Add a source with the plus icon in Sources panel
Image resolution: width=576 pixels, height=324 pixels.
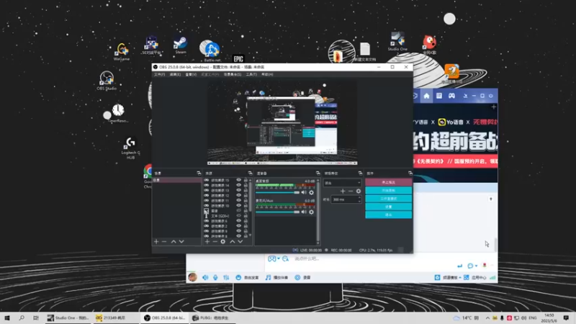coord(207,241)
